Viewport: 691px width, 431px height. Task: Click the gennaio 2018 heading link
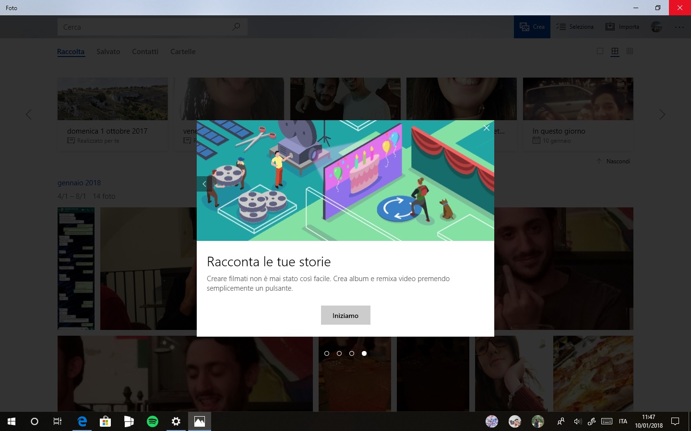tap(79, 183)
